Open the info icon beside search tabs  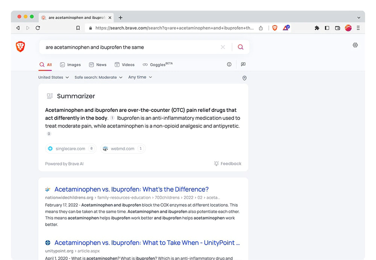pyautogui.click(x=229, y=64)
